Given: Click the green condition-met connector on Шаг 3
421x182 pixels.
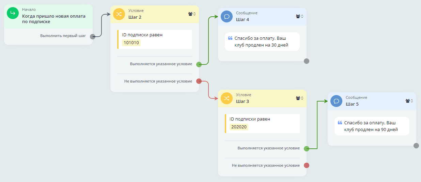Looking at the screenshot, I should point(307,148).
